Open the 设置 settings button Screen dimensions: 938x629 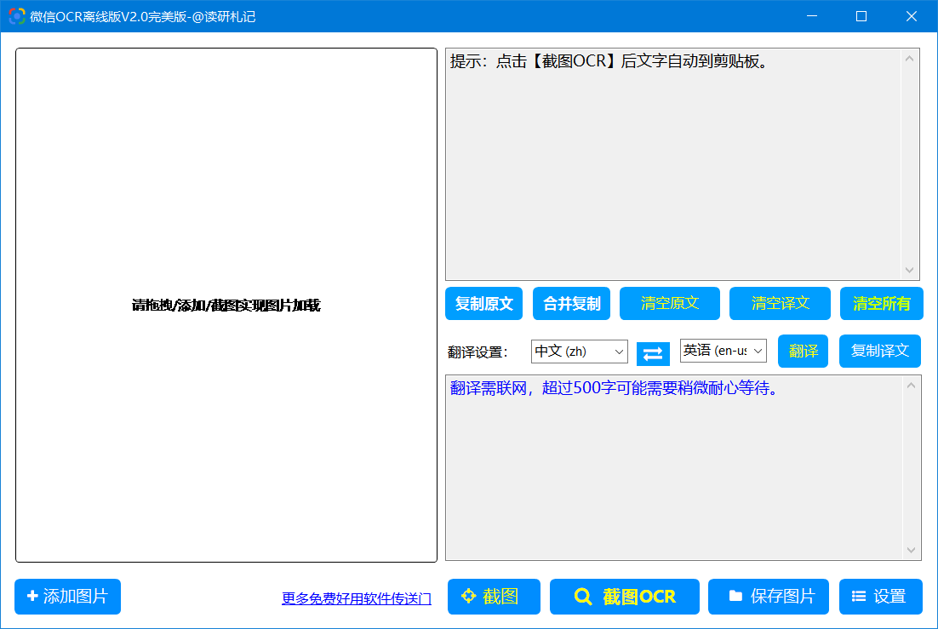881,596
